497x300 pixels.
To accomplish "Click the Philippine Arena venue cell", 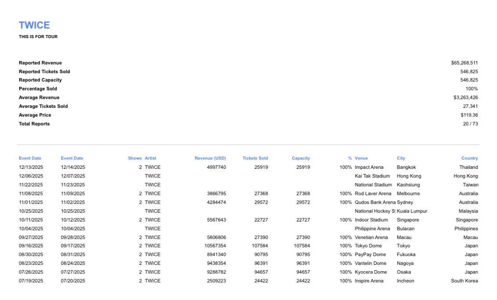I will tap(372, 229).
